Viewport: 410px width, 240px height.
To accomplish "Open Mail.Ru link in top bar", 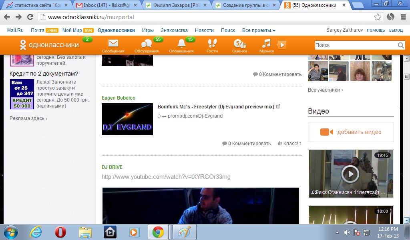I will click(15, 30).
